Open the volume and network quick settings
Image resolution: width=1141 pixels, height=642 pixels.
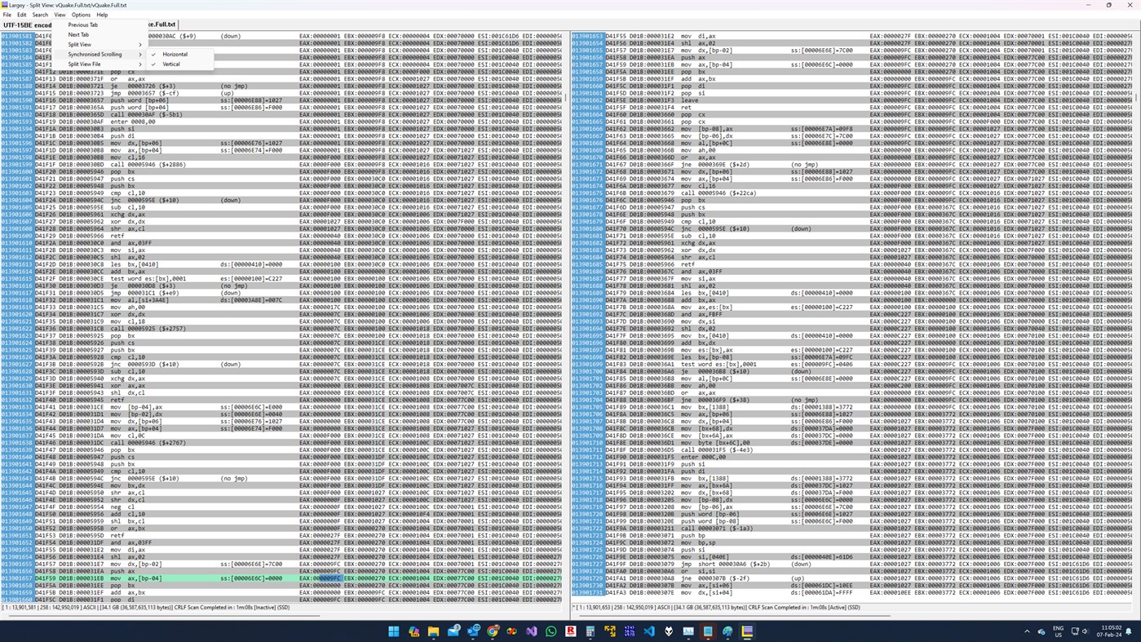pos(1080,631)
